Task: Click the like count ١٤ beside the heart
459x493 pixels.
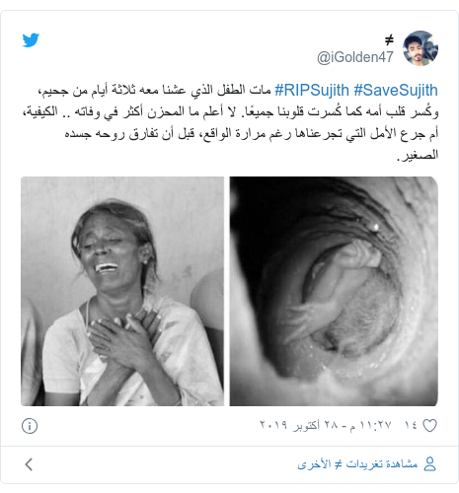Action: point(411,425)
